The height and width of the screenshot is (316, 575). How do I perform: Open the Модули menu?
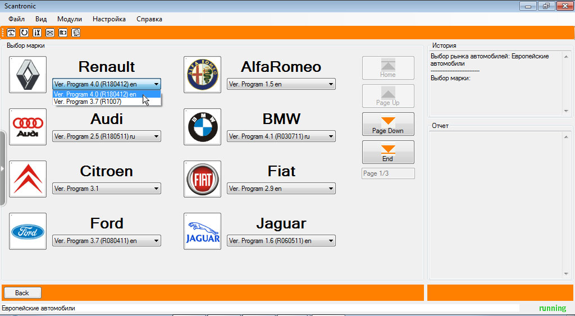pyautogui.click(x=70, y=19)
